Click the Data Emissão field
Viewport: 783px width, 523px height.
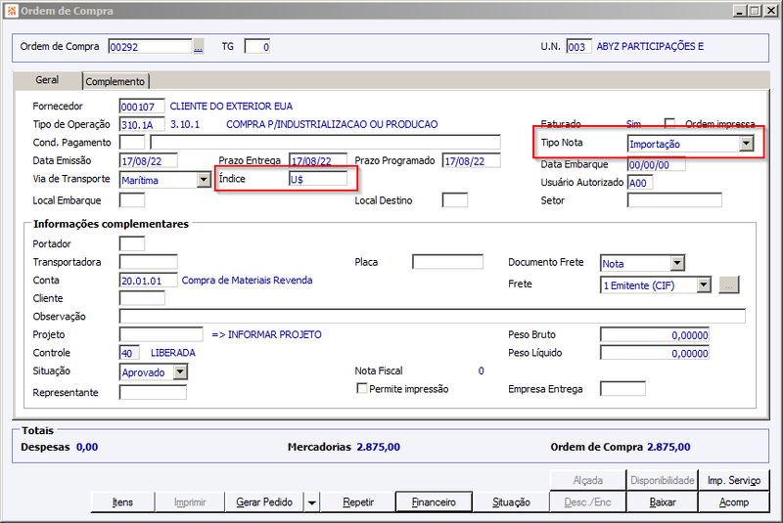[x=149, y=161]
